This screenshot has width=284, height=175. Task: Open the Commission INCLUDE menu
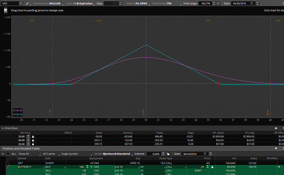pyautogui.click(x=48, y=4)
